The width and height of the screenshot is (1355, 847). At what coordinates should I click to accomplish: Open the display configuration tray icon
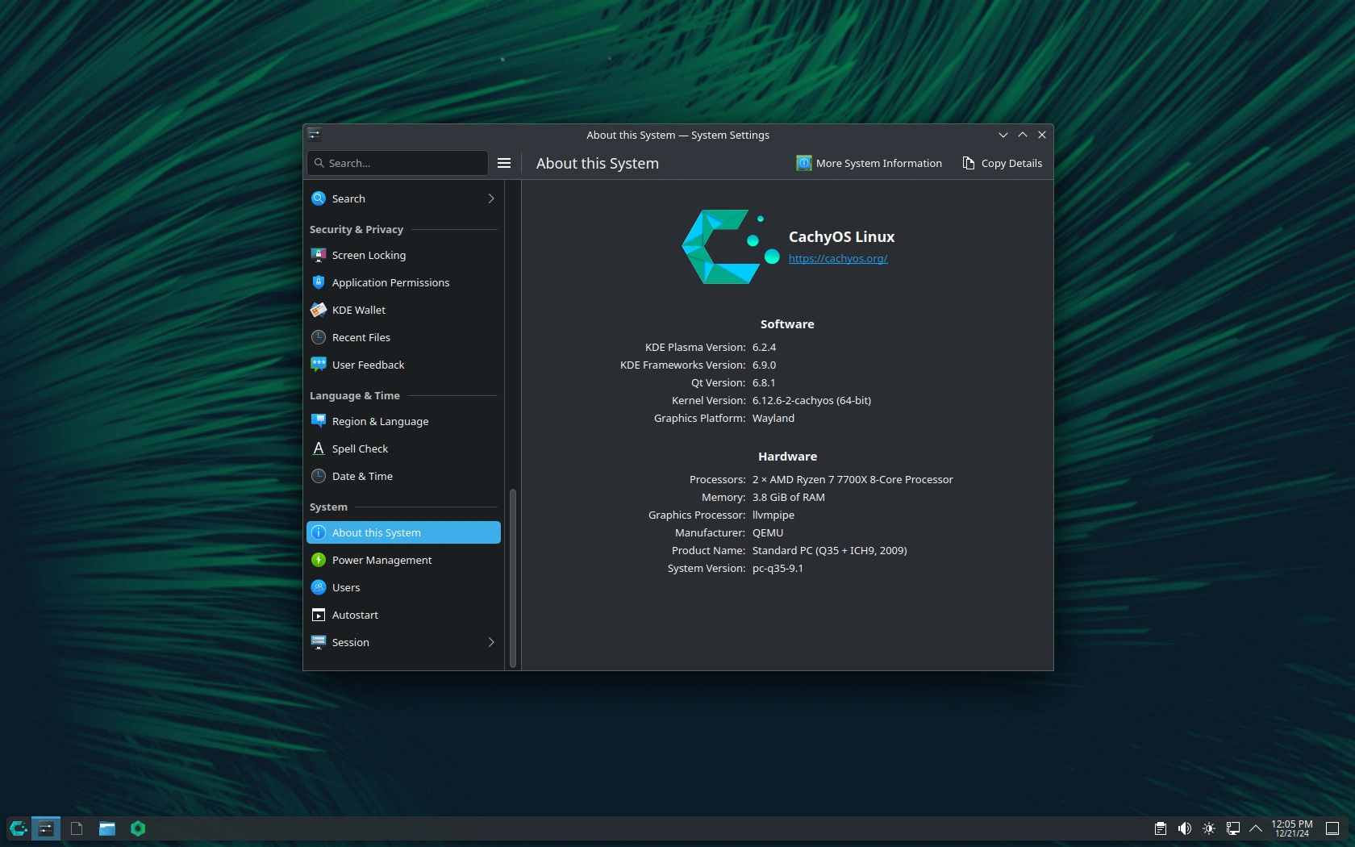[1232, 828]
